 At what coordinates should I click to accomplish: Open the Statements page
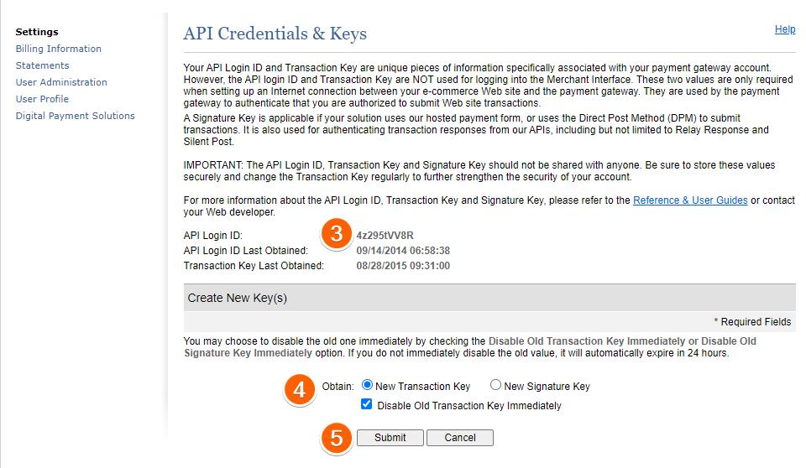click(42, 65)
